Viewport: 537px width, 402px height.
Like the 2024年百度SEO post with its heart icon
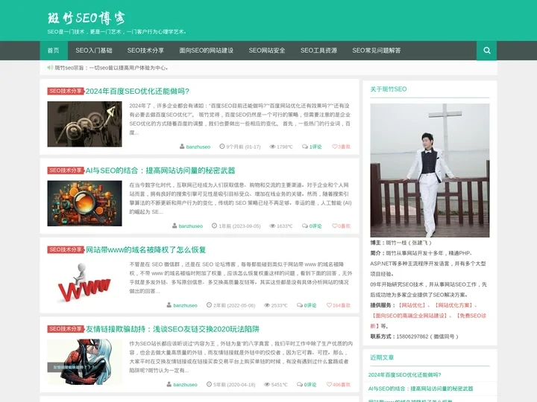point(335,147)
